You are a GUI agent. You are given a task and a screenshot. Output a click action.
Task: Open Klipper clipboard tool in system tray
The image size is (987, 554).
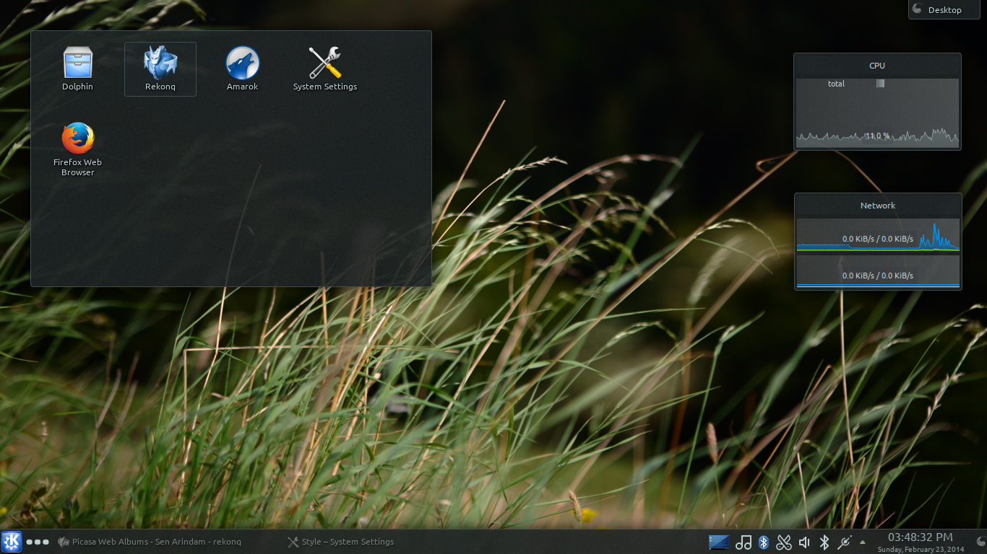pos(783,542)
